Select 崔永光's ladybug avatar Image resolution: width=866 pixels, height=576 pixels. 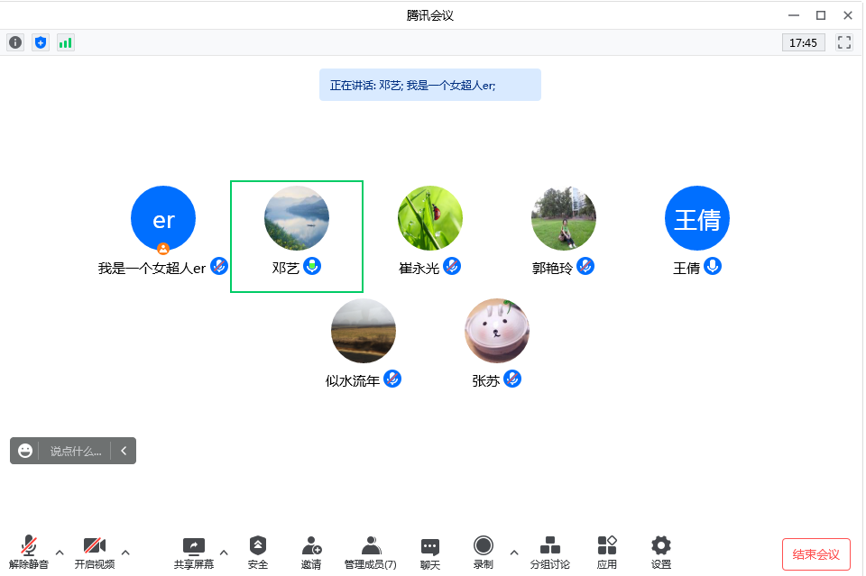430,218
